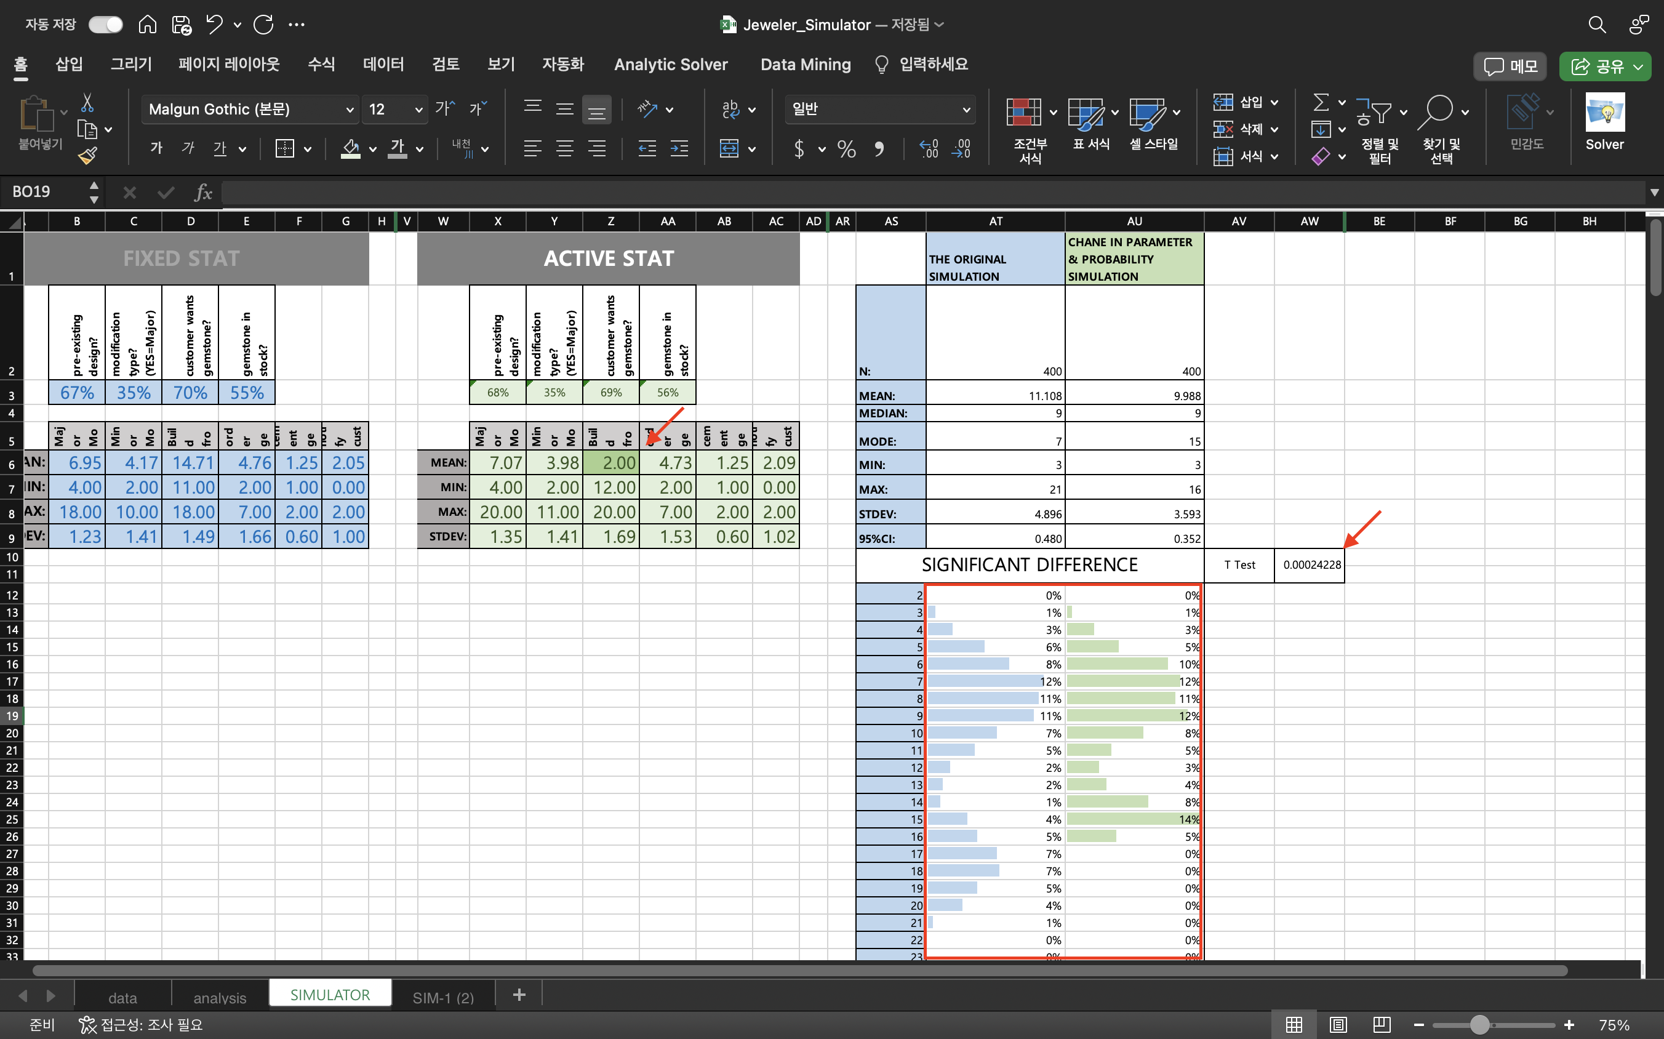
Task: Toggle middle vertical alignment button
Action: coord(565,110)
